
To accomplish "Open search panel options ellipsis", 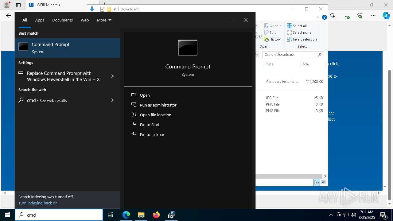I will 233,20.
